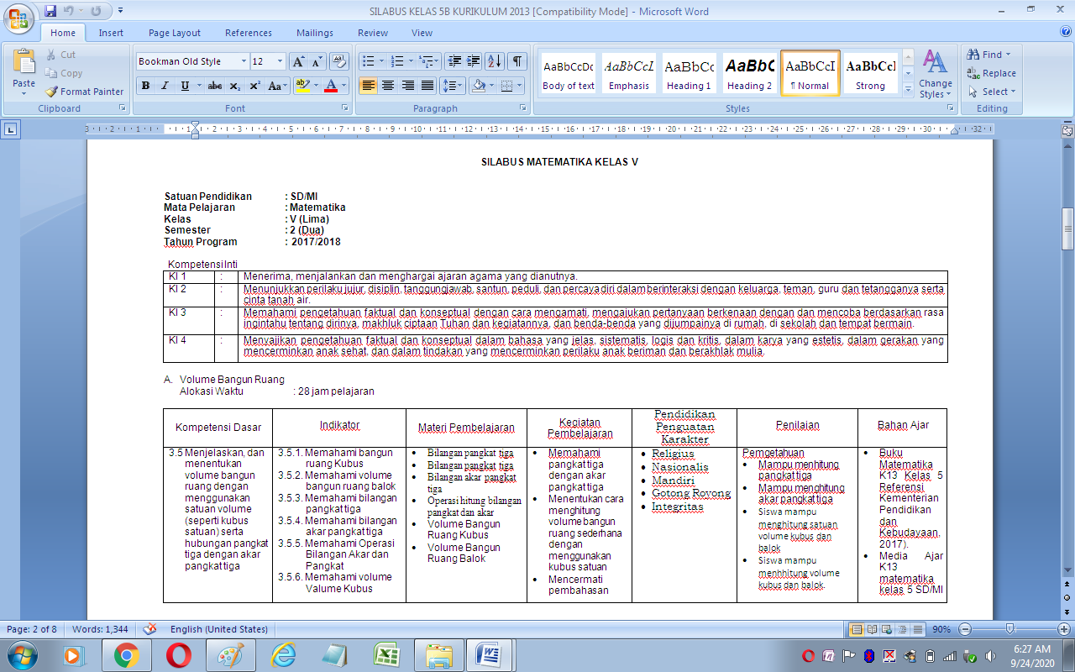This screenshot has height=672, width=1075.
Task: Open the Page Layout ribbon tab
Action: (x=175, y=33)
